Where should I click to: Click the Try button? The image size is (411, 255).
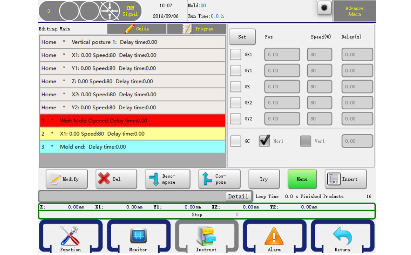click(264, 179)
